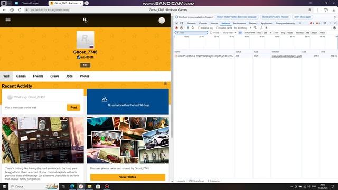Select the Img request type filter
338x190 pixels.
[283, 33]
